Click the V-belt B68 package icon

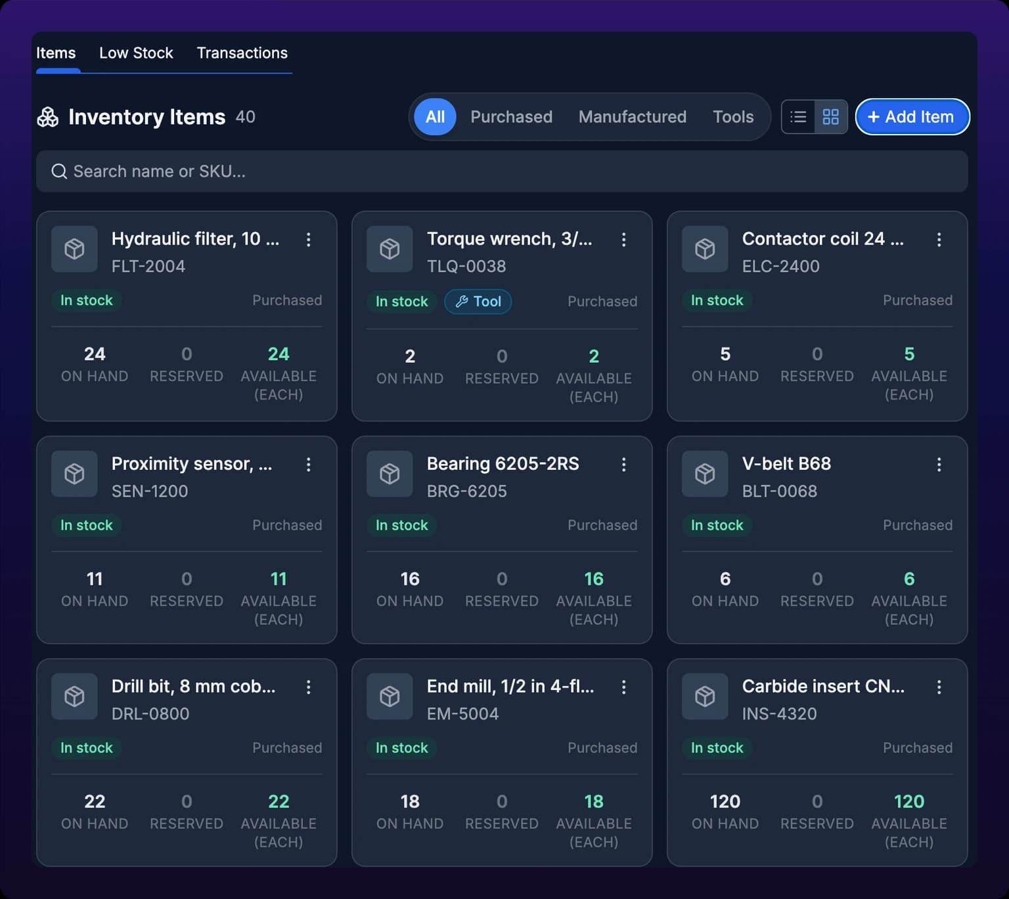[x=705, y=474]
